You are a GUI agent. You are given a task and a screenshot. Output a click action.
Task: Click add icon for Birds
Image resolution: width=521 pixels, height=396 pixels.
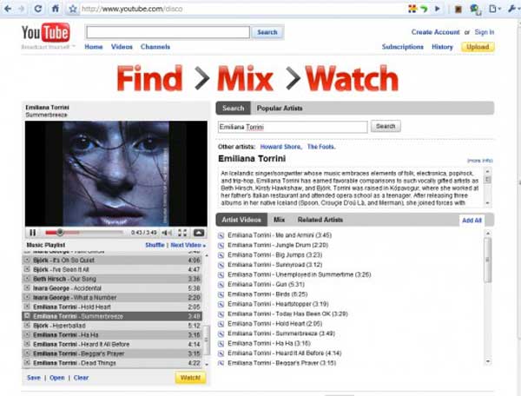pos(221,294)
